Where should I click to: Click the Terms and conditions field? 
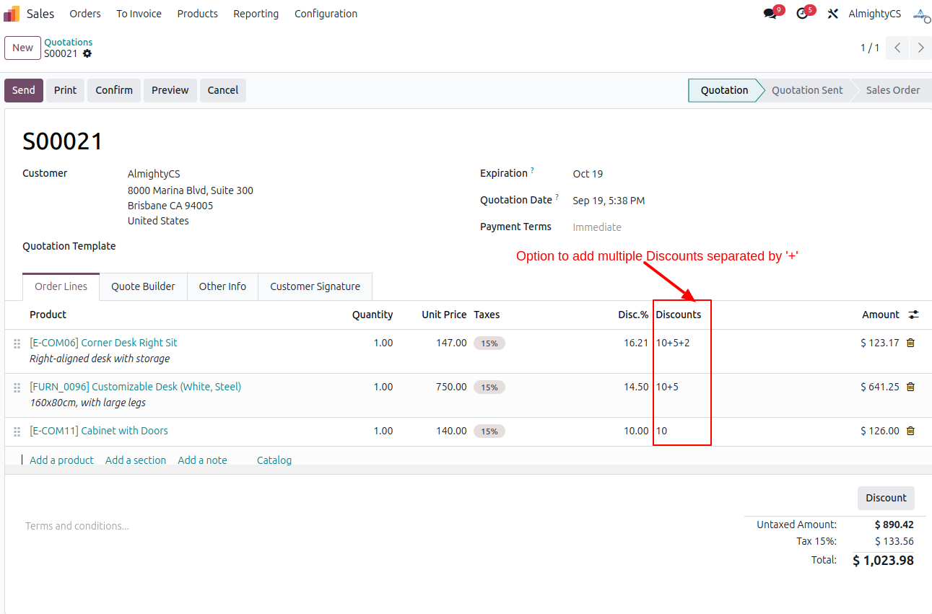tap(77, 526)
